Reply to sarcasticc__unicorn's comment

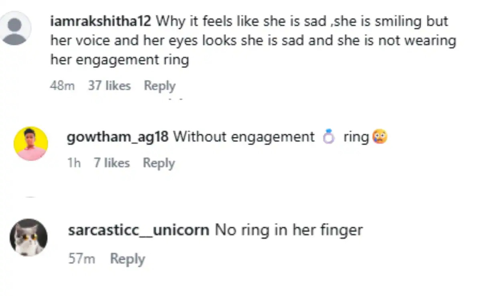127,259
